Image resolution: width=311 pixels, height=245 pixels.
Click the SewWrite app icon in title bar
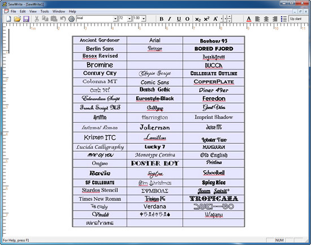(x=5, y=4)
